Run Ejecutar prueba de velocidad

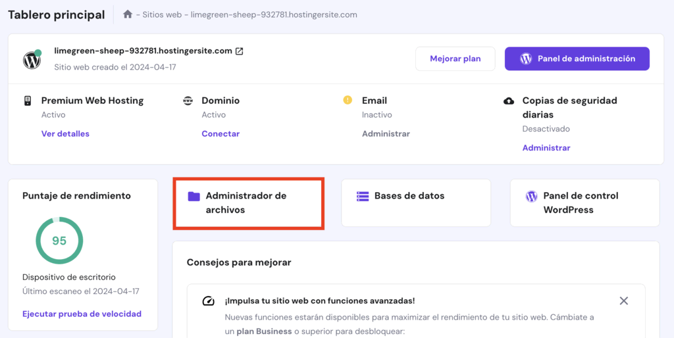(x=82, y=314)
